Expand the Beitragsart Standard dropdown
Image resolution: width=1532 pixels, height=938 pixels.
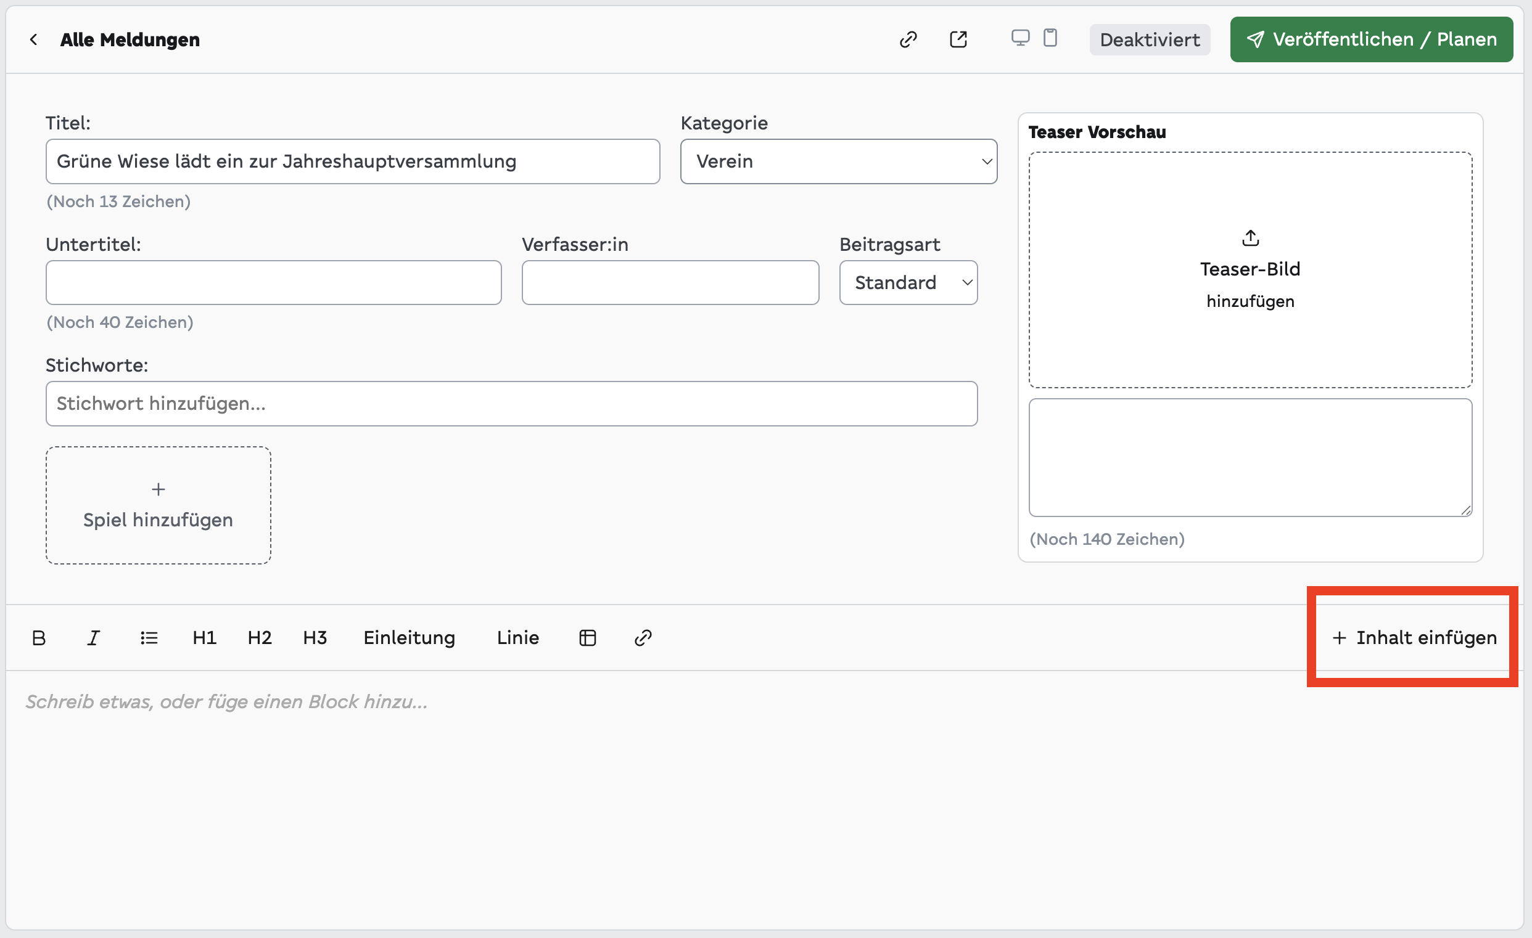point(908,283)
